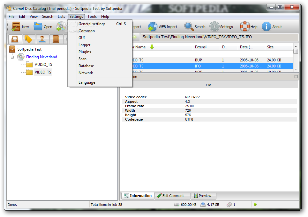Screen dimensions: 308x217
Task: Click the hard drive size icon in status bar
Action: (x=177, y=205)
